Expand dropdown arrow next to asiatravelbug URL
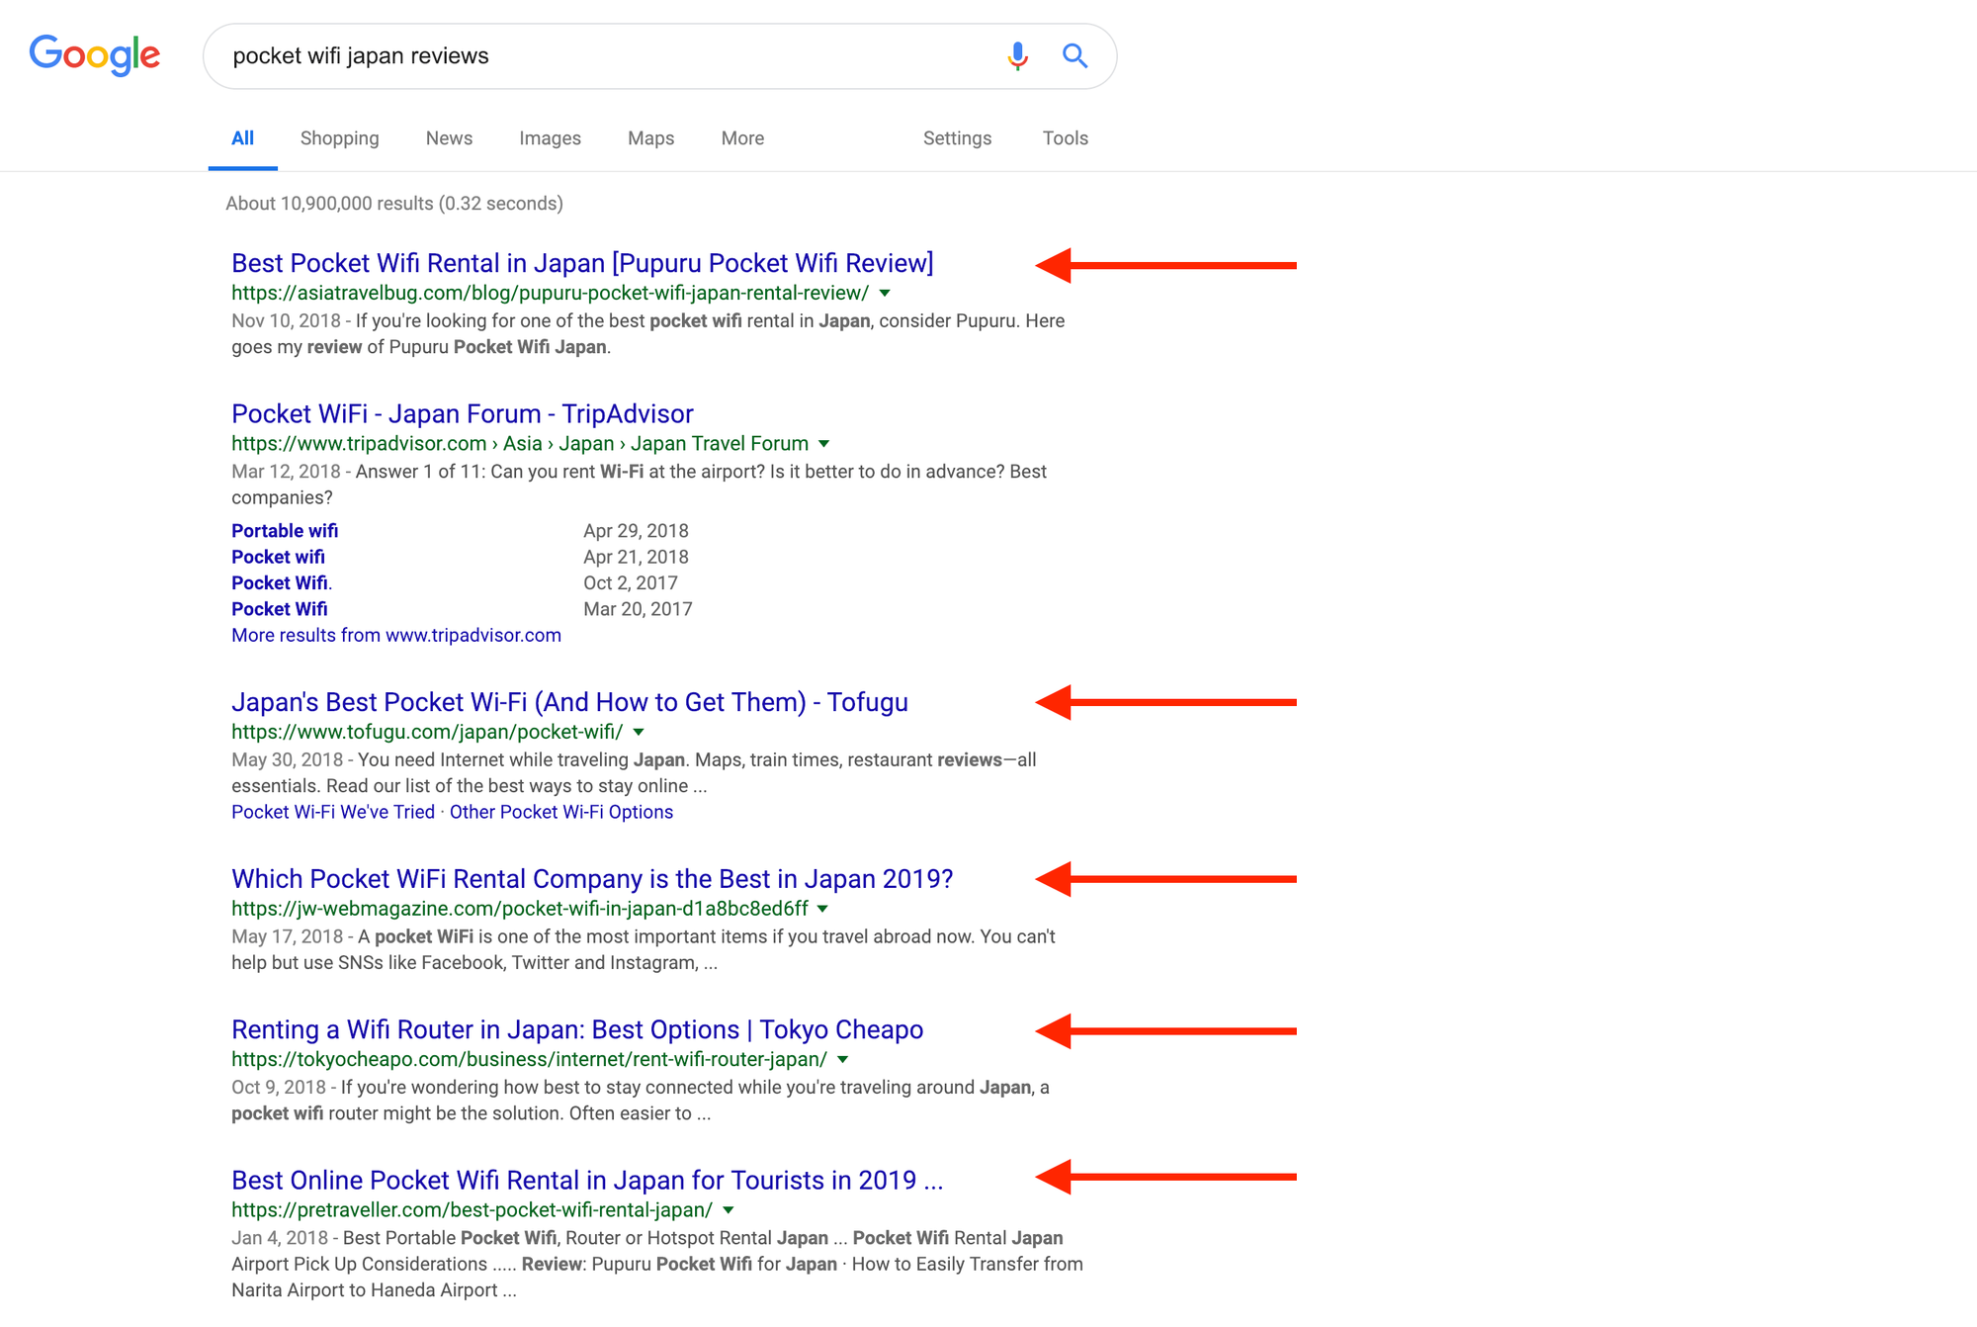Screen dimensions: 1977x1327 (x=885, y=294)
